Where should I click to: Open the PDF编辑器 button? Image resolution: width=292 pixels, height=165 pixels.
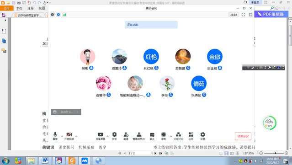pos(271,14)
